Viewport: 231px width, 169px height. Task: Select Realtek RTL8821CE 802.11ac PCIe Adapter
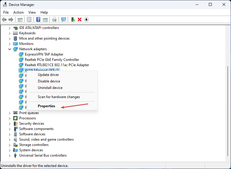click(x=57, y=65)
